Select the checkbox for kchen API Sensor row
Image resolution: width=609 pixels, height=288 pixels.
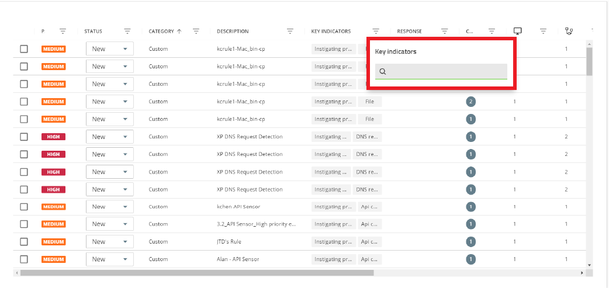coord(24,207)
